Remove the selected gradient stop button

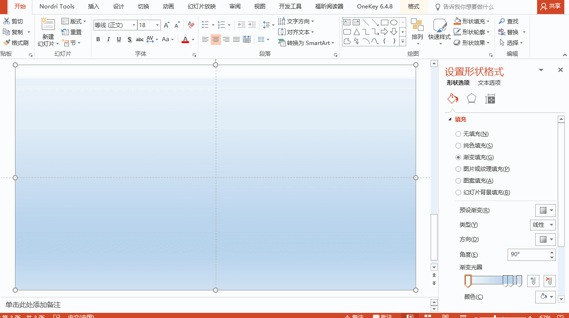(549, 281)
